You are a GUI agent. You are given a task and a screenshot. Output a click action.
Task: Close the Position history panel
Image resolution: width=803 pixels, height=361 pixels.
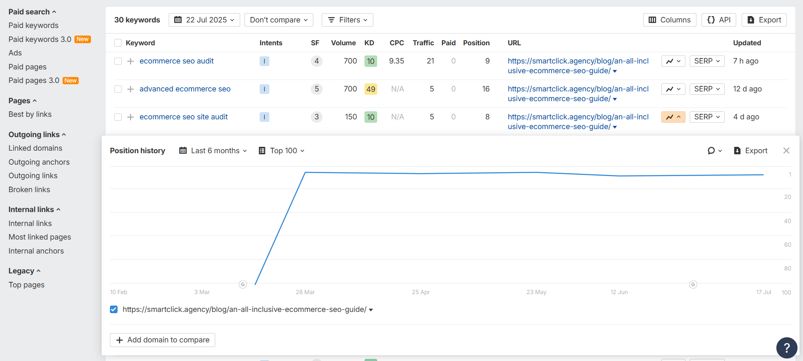(x=786, y=151)
